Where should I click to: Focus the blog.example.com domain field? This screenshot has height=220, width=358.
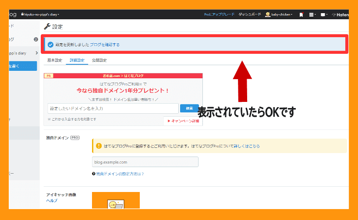point(145,162)
